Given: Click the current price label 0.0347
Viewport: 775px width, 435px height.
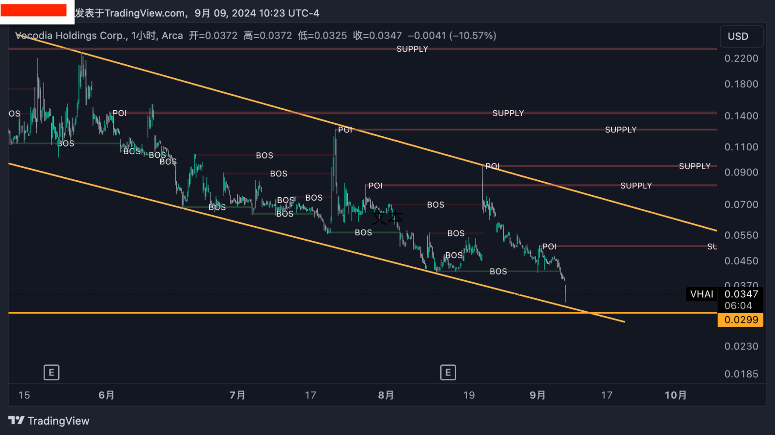Looking at the screenshot, I should [741, 294].
